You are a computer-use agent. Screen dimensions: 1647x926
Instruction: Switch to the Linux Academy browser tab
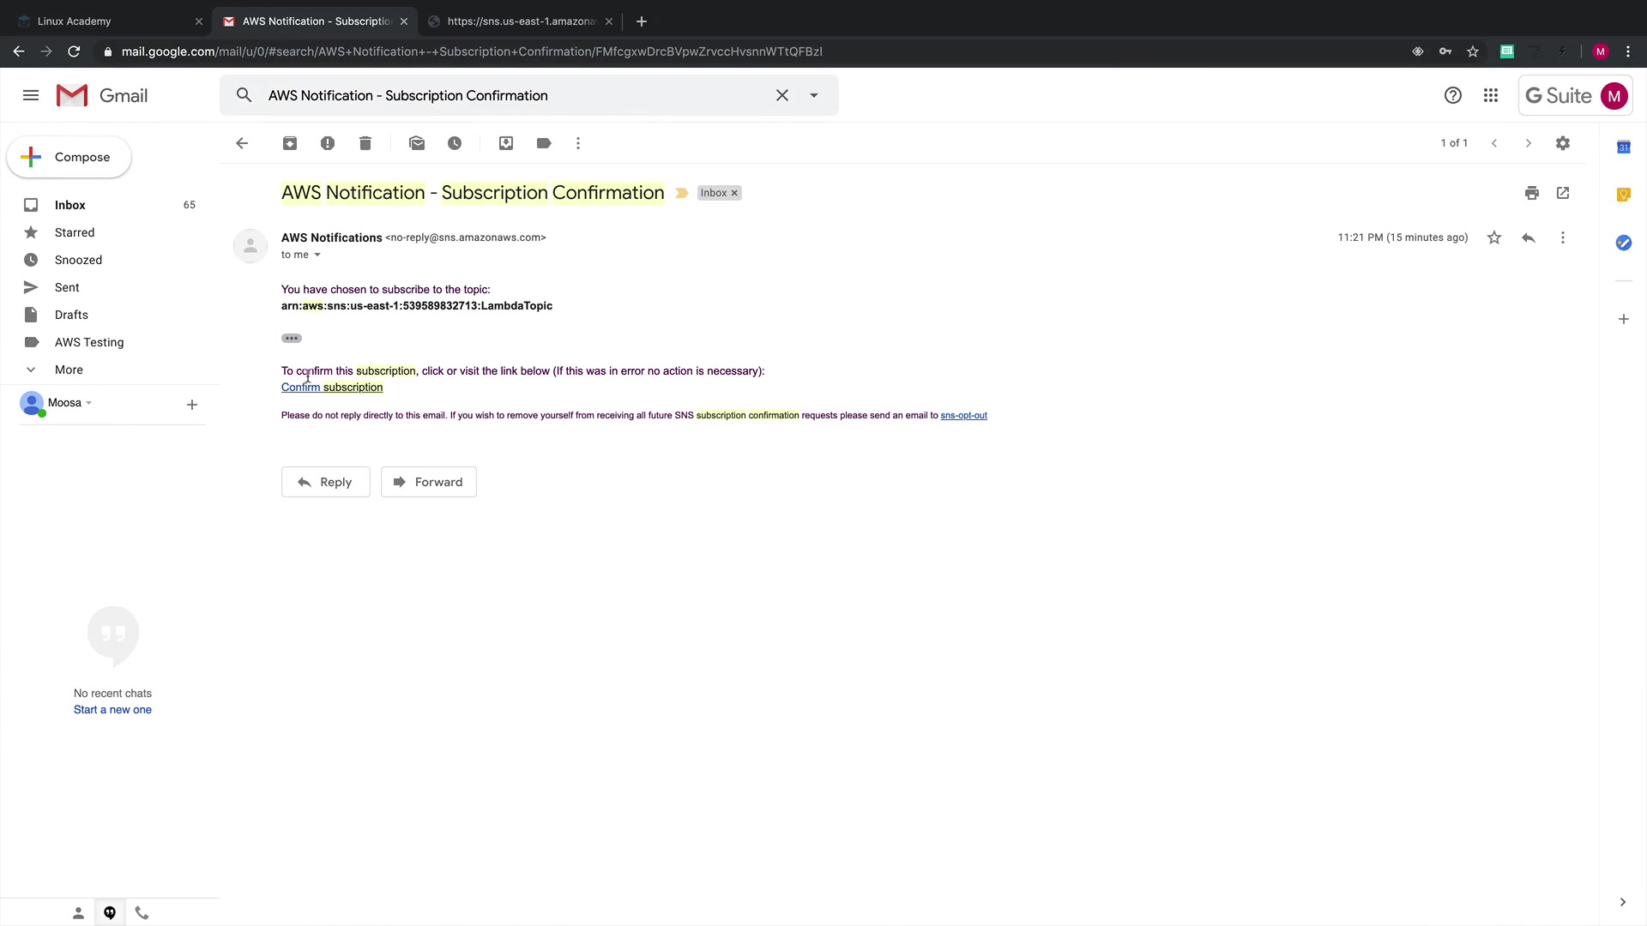pos(75,21)
